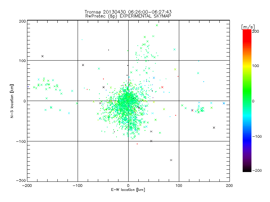Click the plot title 'Tromsø 20130430 06:26:00-06:27:43'

click(x=128, y=12)
